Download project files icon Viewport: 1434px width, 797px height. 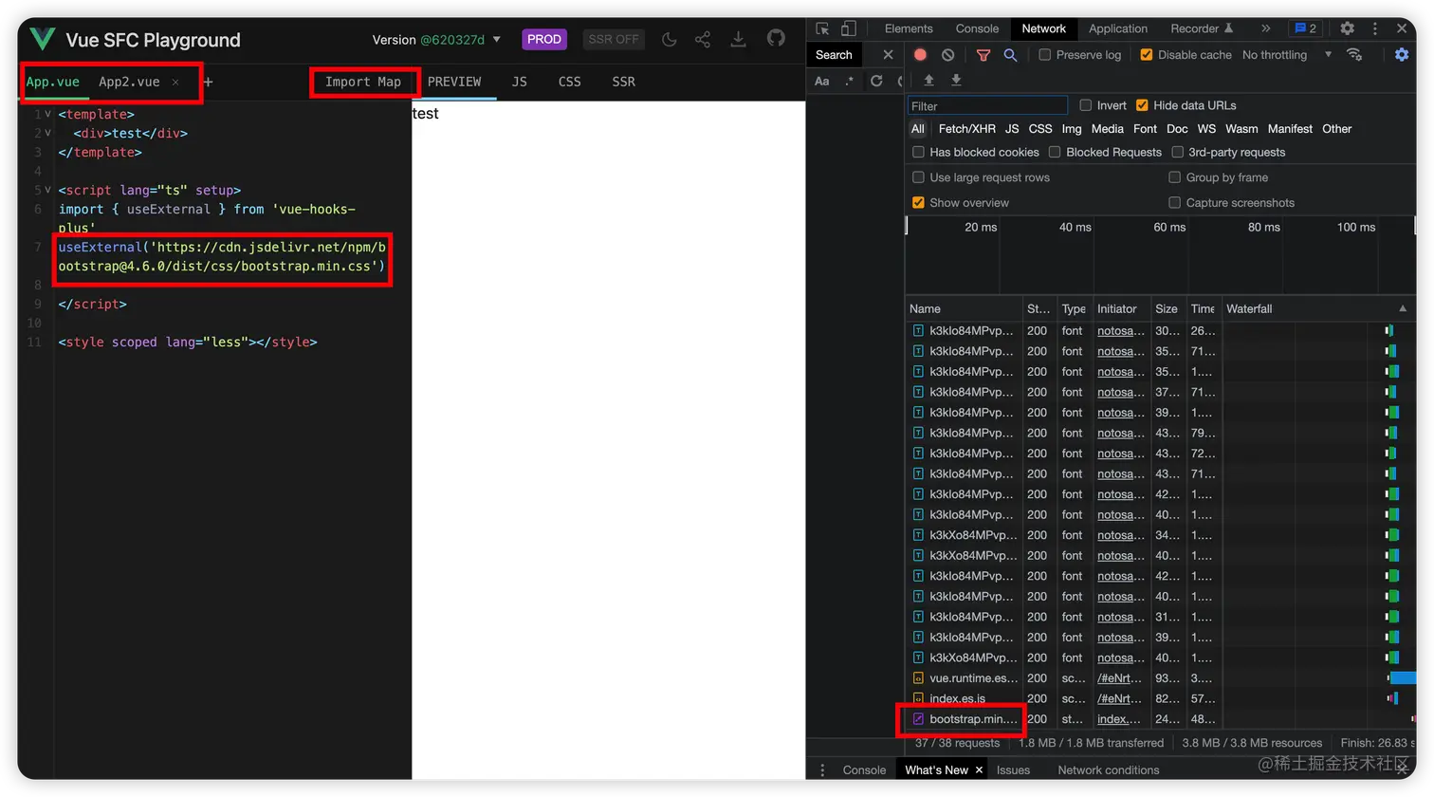pyautogui.click(x=738, y=39)
